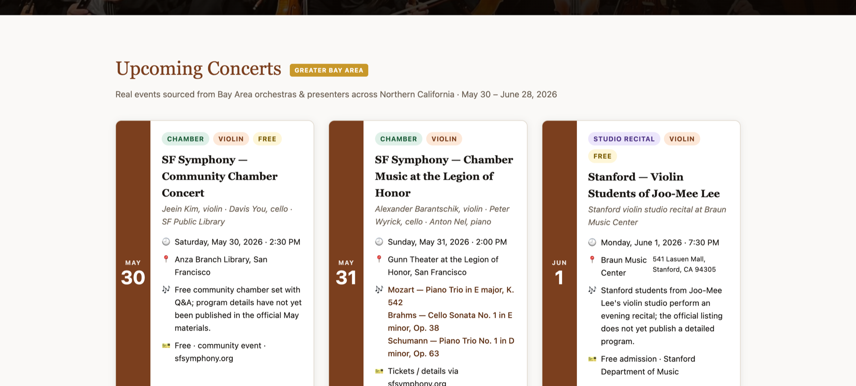Click the Greater Bay Area badge
Screen dimensions: 856x386
tap(329, 70)
